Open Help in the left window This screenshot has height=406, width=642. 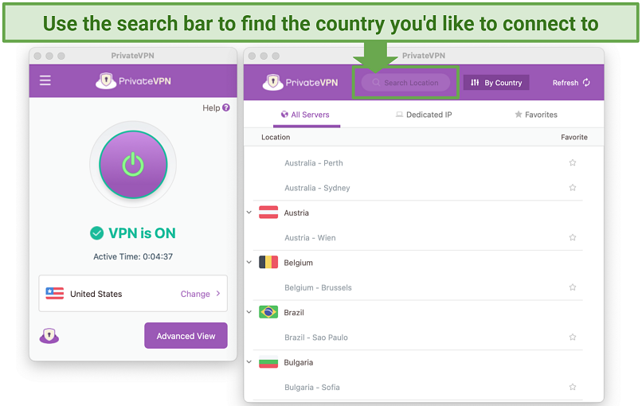(216, 108)
